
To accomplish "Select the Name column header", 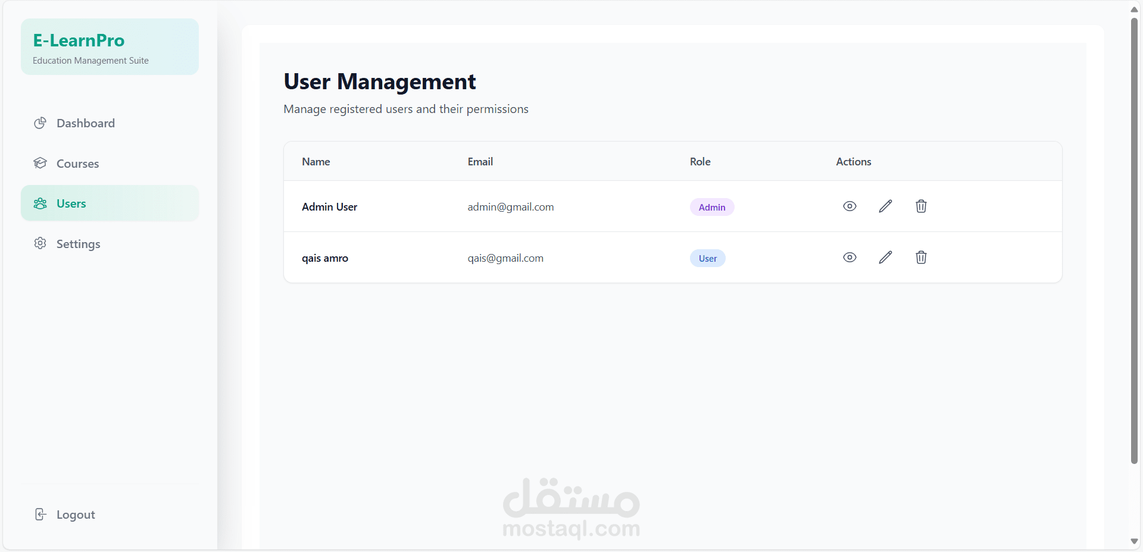I will click(x=316, y=162).
